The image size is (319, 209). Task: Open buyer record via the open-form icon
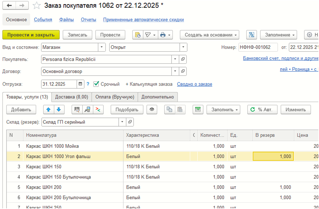pos(183,59)
